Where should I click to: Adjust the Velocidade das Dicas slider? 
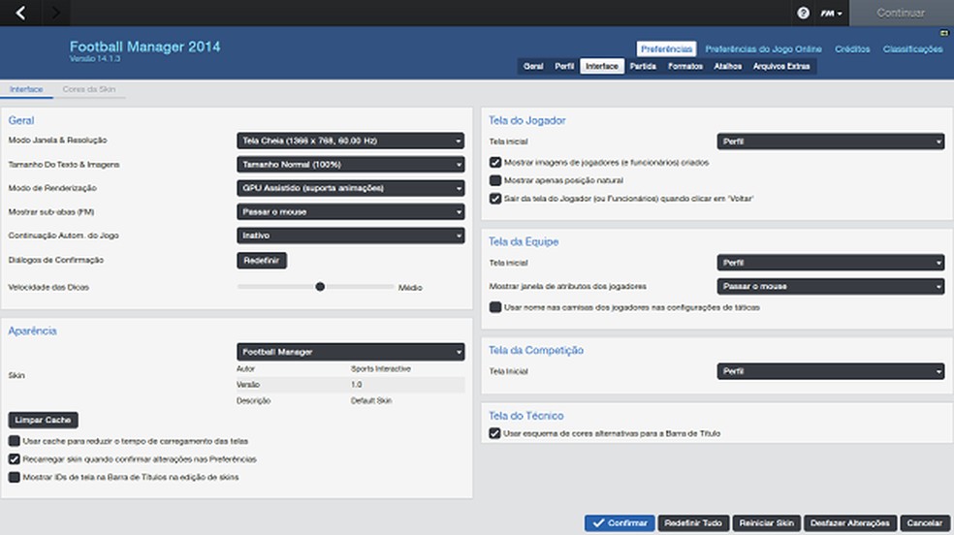[x=320, y=287]
